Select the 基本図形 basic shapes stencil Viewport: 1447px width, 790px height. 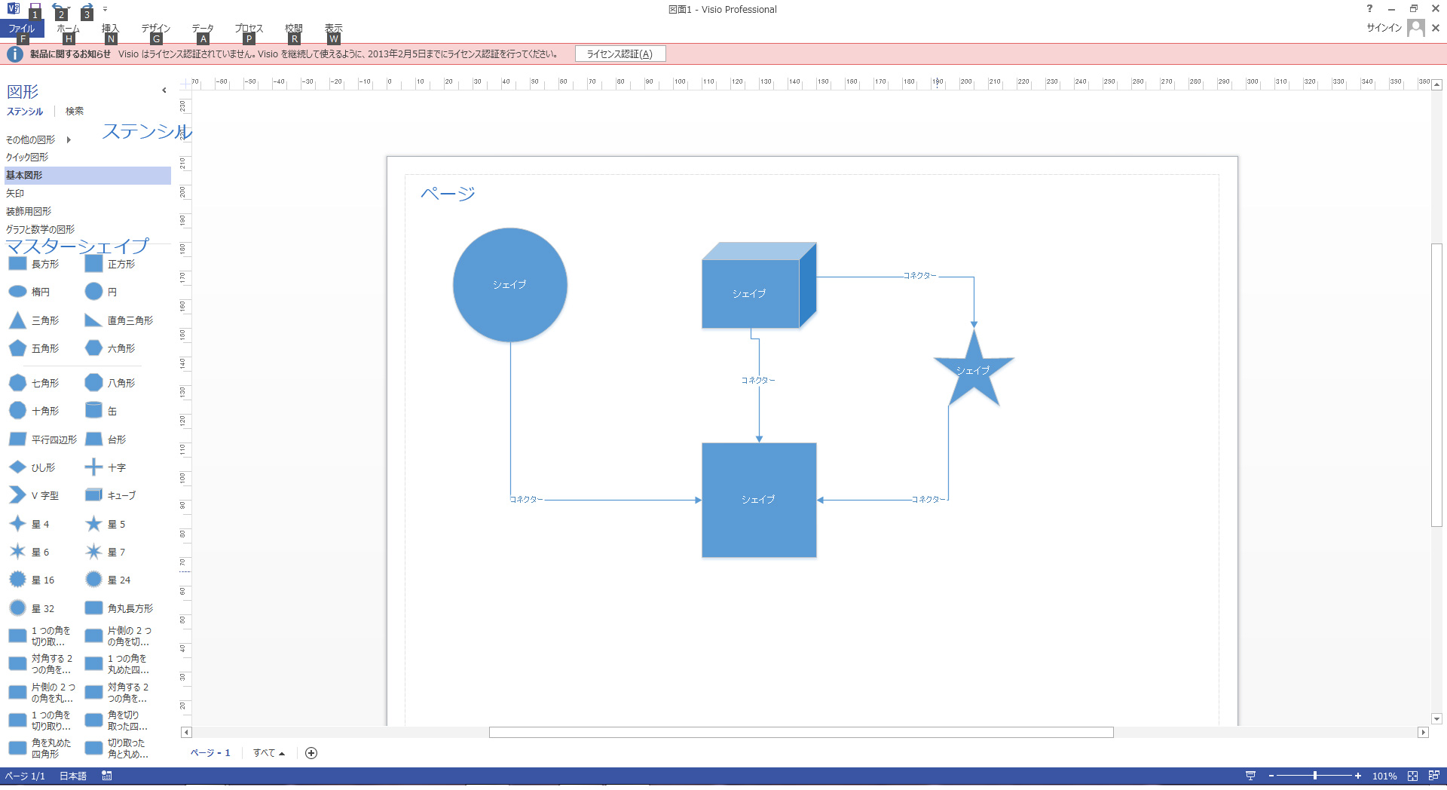(x=87, y=175)
